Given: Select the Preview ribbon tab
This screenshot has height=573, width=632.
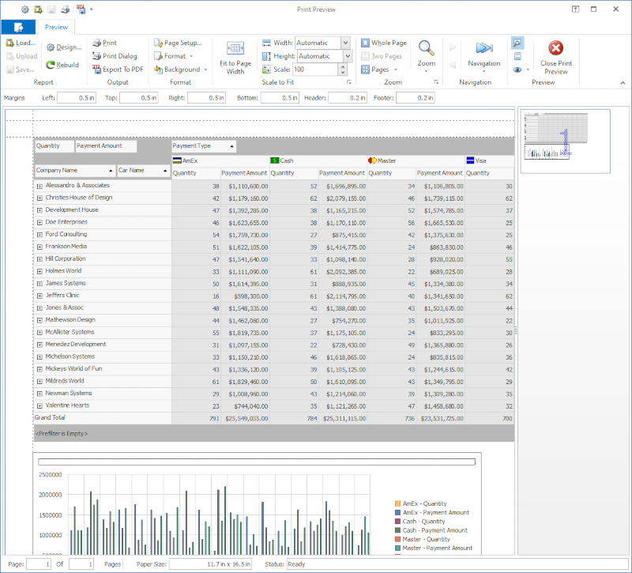Looking at the screenshot, I should click(x=56, y=27).
